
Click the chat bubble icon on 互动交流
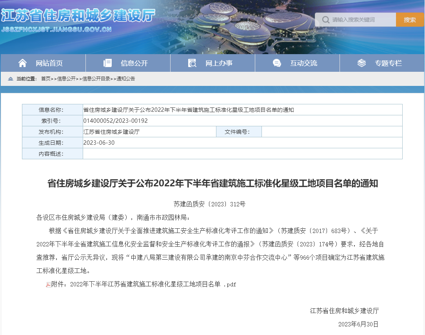pos(277,63)
